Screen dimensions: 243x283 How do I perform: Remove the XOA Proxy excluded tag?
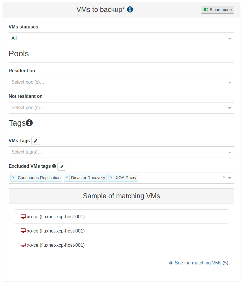(111, 178)
